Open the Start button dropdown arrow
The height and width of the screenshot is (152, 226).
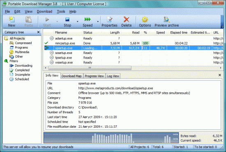[x=57, y=21]
